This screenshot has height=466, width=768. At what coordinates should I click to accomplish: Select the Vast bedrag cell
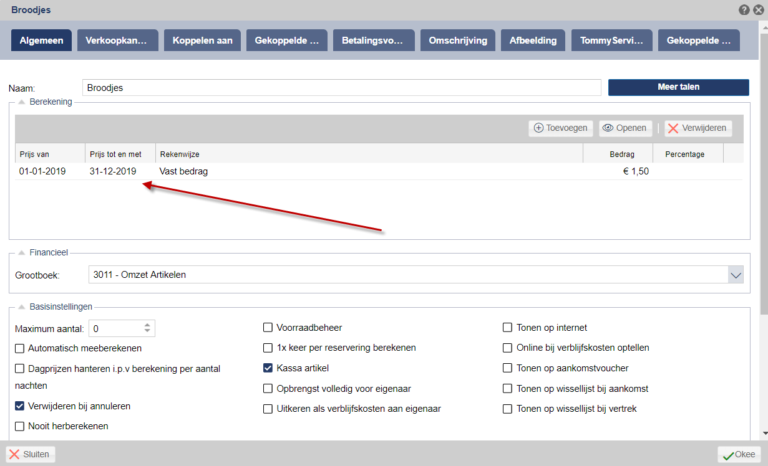coord(369,171)
